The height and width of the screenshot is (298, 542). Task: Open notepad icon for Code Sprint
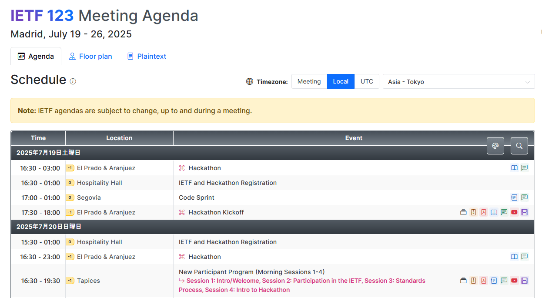coord(514,198)
